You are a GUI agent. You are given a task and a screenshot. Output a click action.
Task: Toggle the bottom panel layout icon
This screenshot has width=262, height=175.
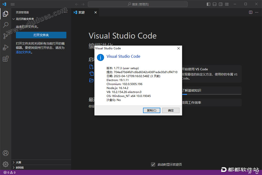(x=214, y=4)
